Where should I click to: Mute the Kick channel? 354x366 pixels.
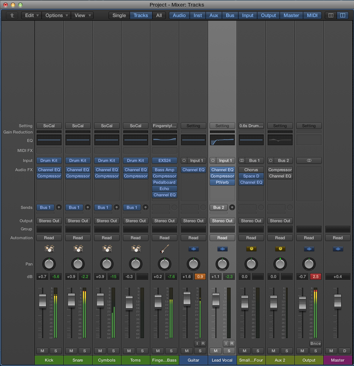(x=42, y=351)
